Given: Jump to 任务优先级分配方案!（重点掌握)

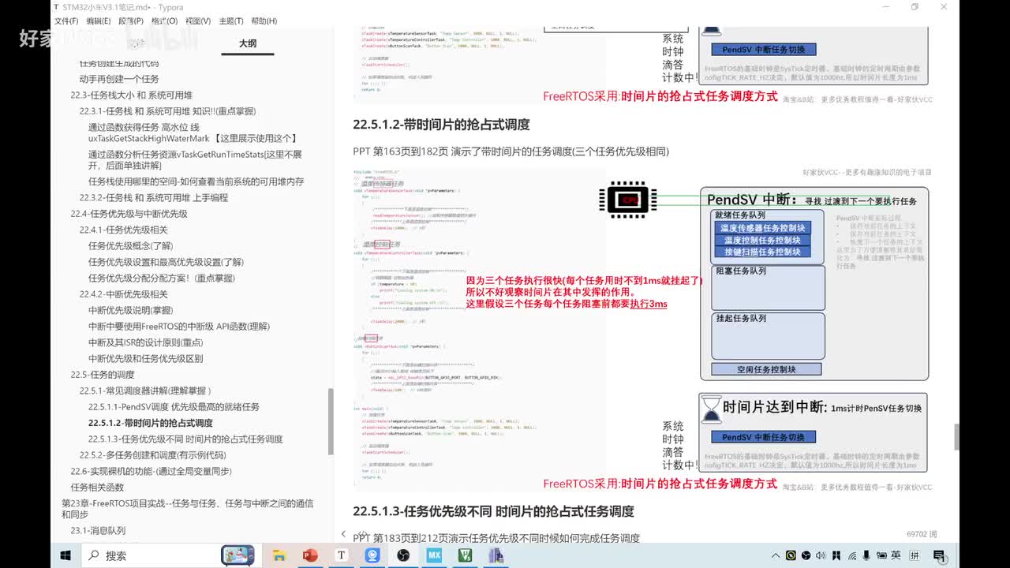Looking at the screenshot, I should tap(161, 278).
